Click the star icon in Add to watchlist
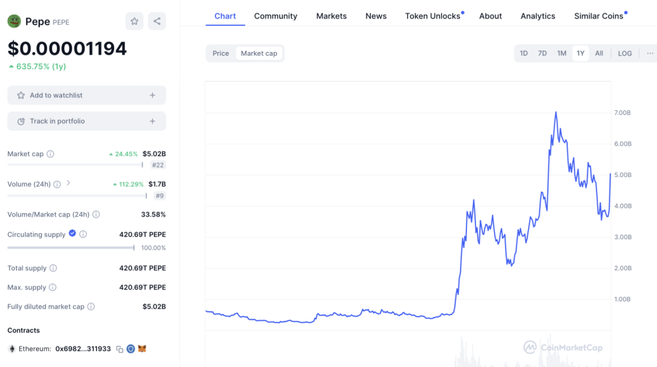Screen dimensions: 657x367 pos(21,96)
